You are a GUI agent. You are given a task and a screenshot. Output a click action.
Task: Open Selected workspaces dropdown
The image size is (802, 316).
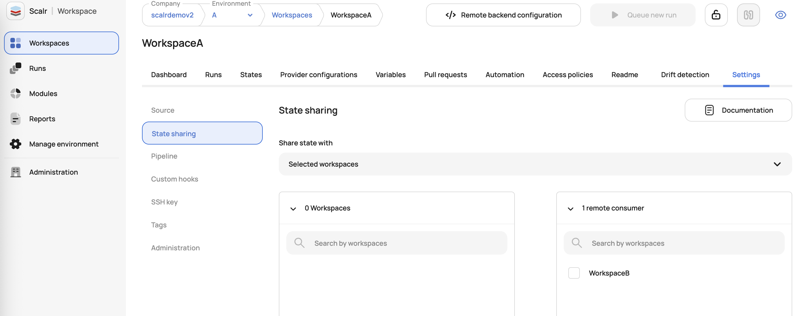tap(535, 164)
